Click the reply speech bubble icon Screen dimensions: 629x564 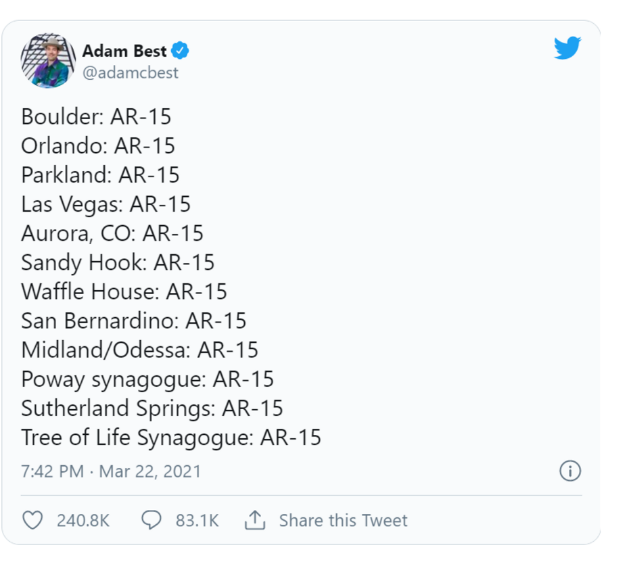pyautogui.click(x=152, y=520)
